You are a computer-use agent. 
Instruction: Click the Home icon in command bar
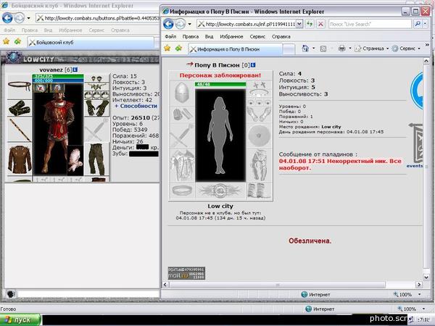[x=305, y=49]
